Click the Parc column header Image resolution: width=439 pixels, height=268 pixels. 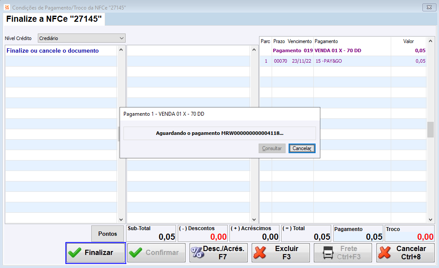(x=266, y=41)
